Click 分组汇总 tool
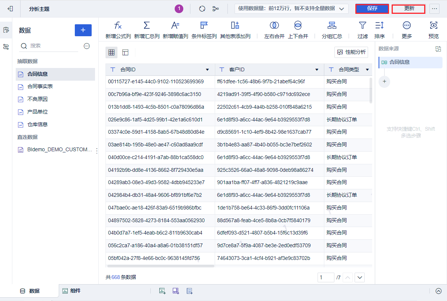The height and width of the screenshot is (301, 447). point(332,30)
